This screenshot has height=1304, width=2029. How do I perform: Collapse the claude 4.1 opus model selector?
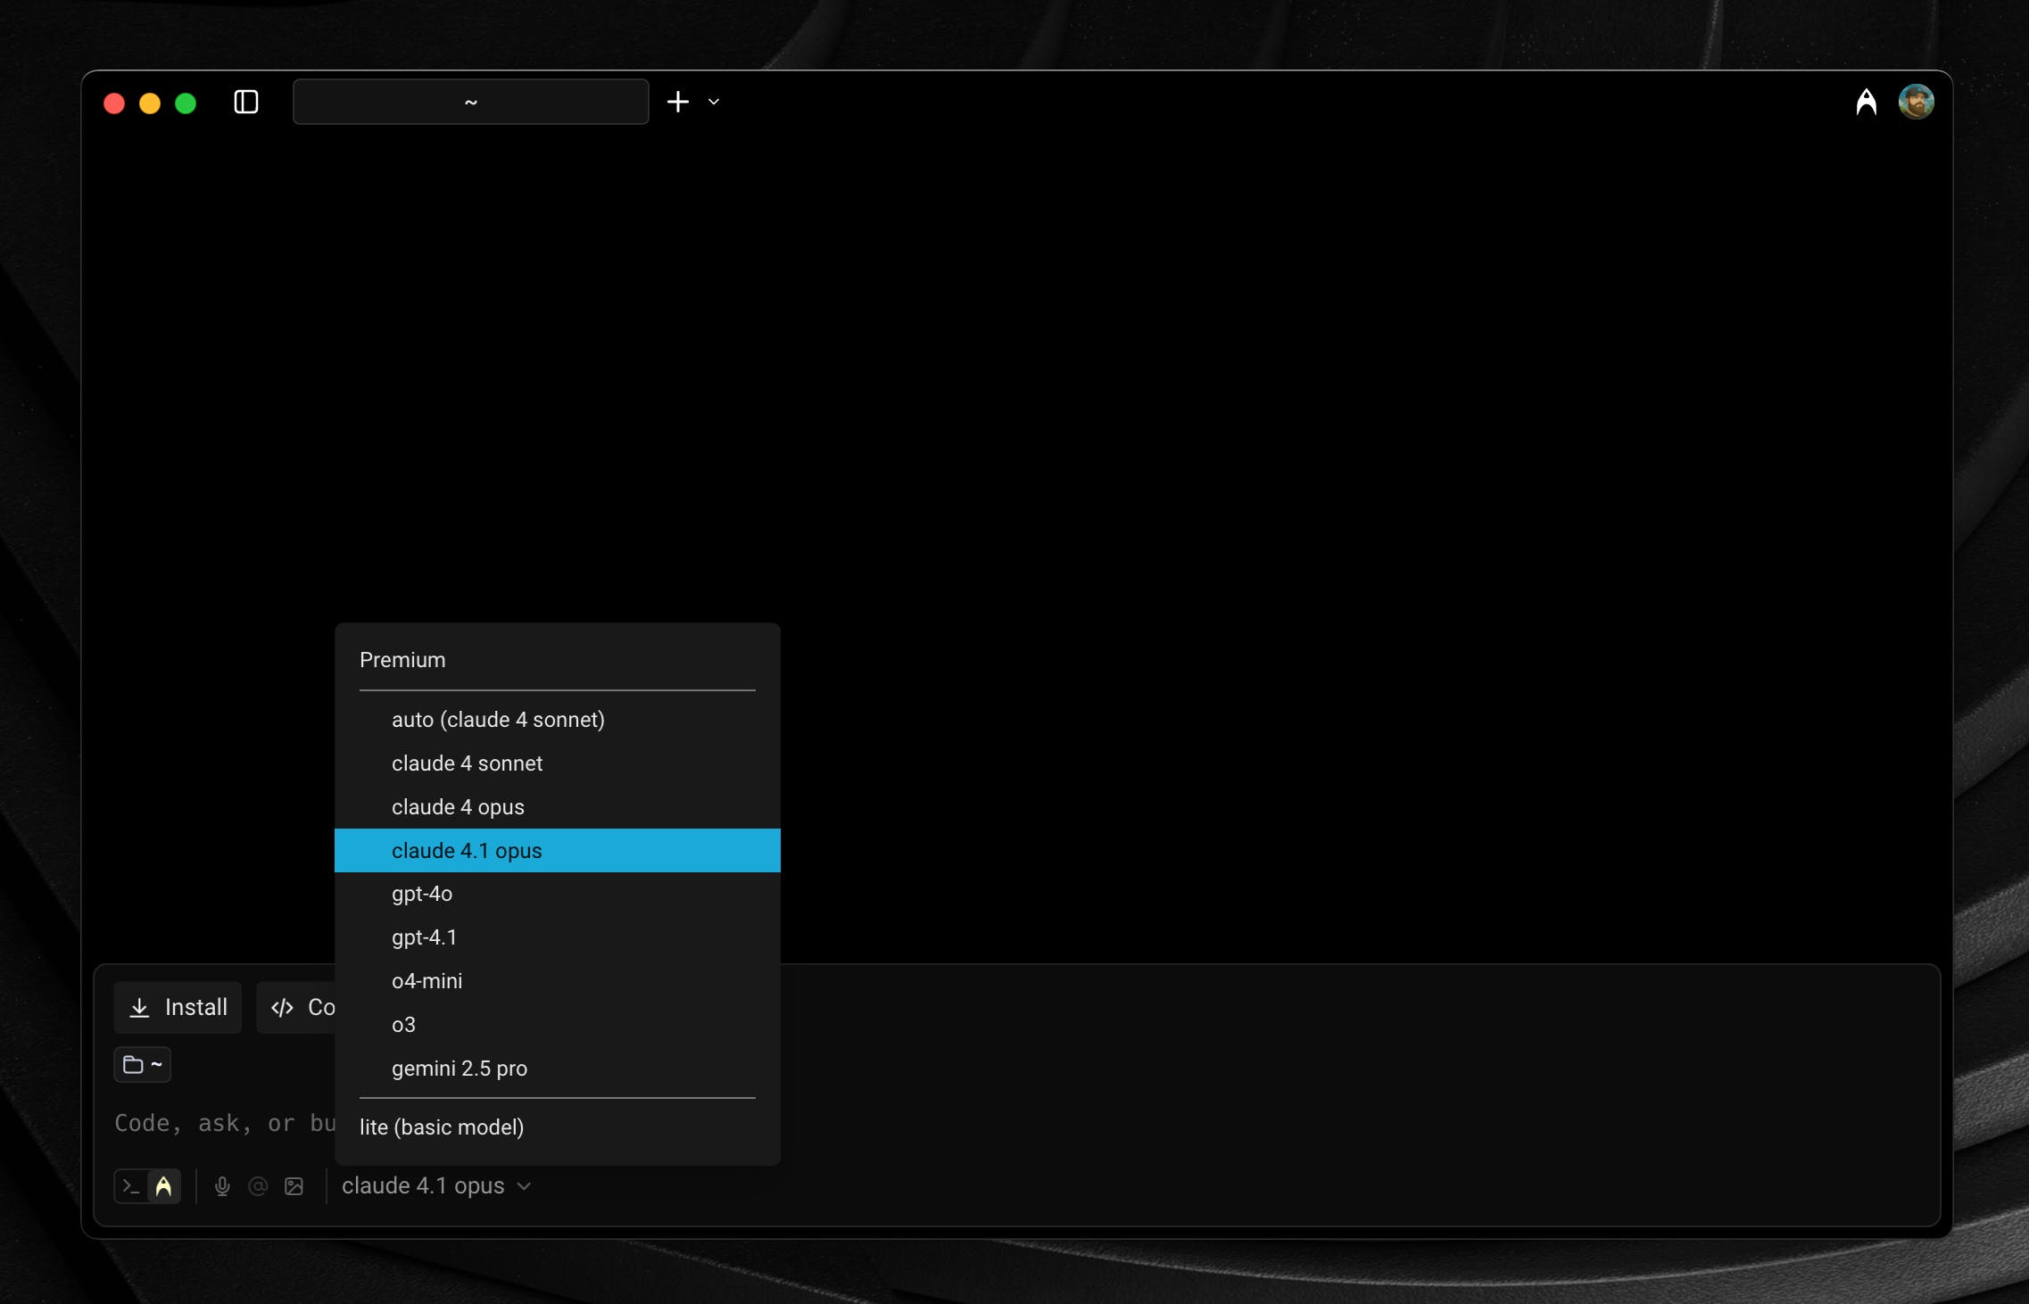[436, 1186]
